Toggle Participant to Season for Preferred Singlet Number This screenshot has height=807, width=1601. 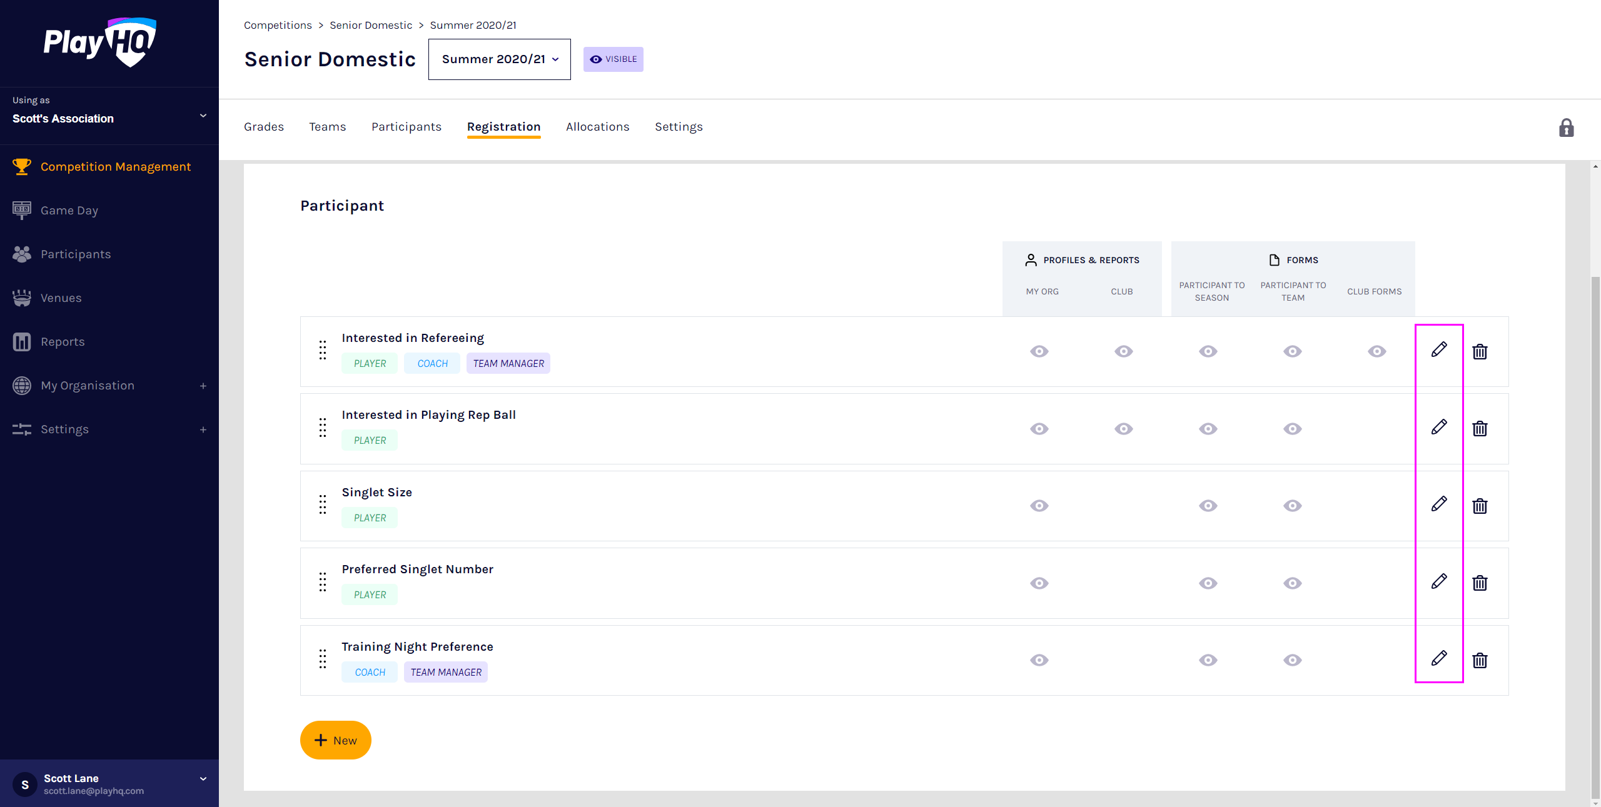coord(1208,583)
